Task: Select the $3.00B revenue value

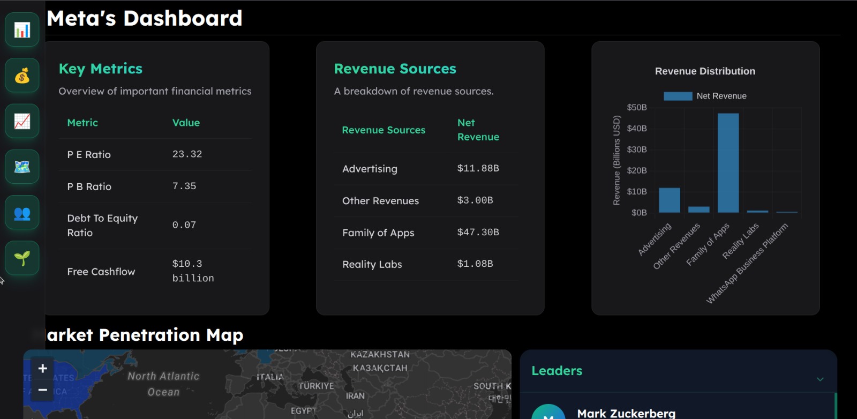Action: tap(475, 200)
